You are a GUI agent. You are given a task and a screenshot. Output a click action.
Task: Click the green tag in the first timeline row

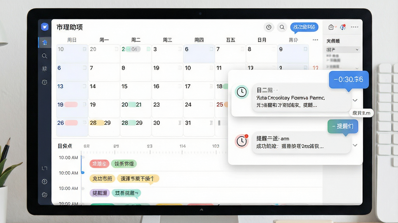coord(124,164)
